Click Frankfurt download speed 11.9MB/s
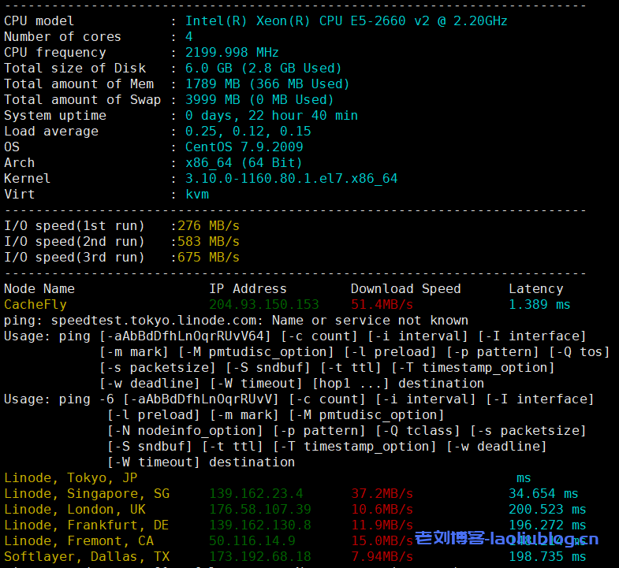Screen dimensions: 619x568 click(382, 525)
